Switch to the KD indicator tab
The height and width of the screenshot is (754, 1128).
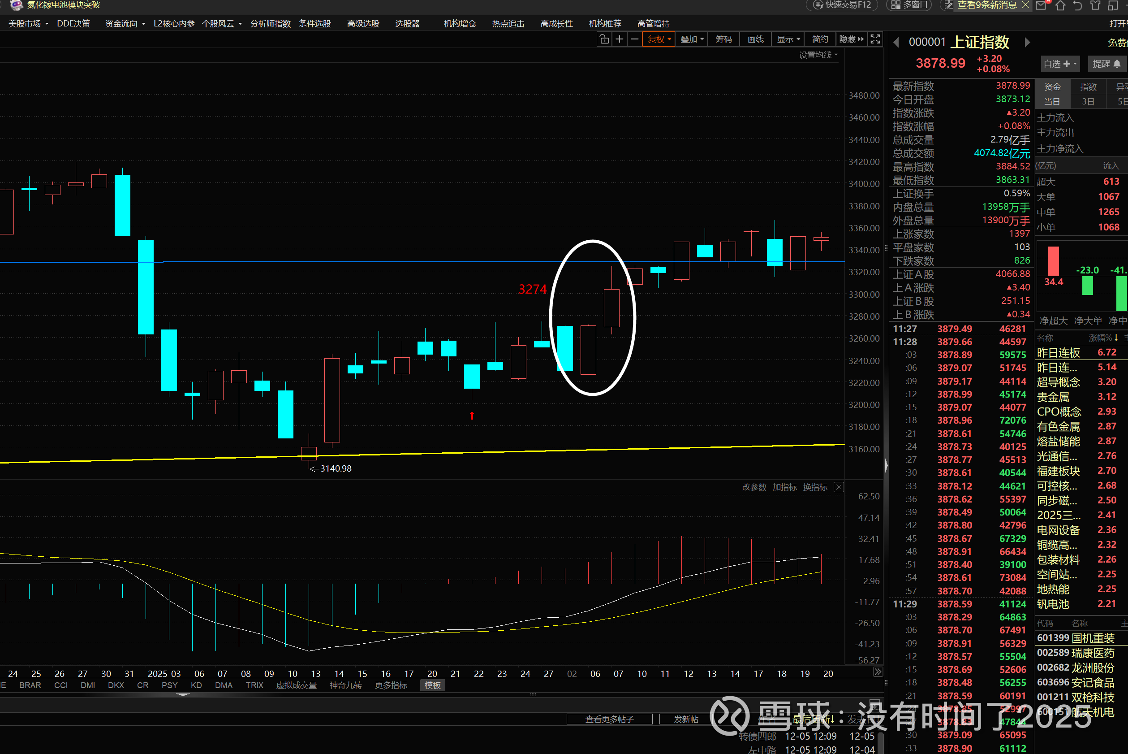196,685
